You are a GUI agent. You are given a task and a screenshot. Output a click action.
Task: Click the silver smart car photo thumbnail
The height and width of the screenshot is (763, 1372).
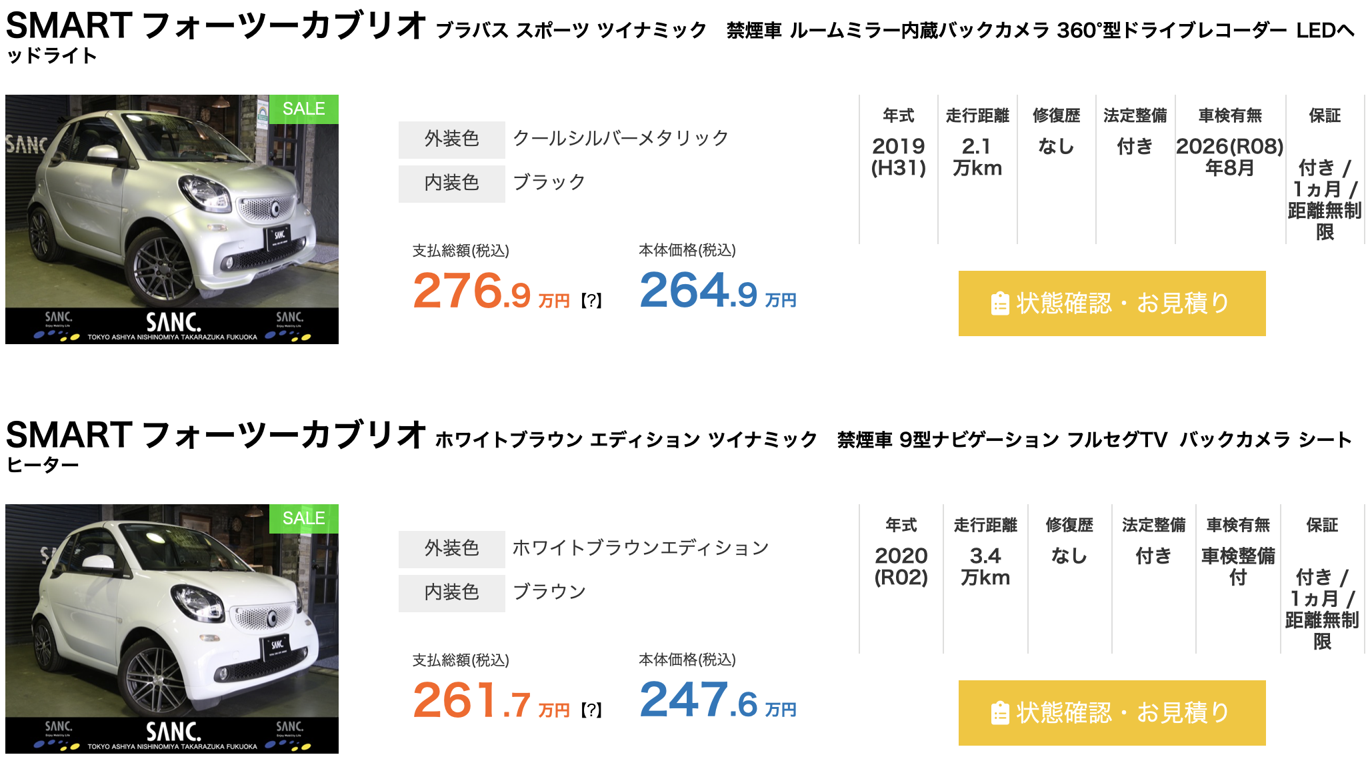click(x=172, y=219)
